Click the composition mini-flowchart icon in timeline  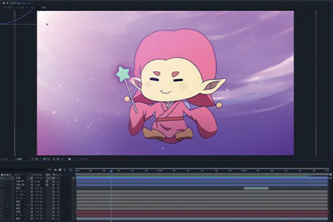pyautogui.click(x=49, y=170)
